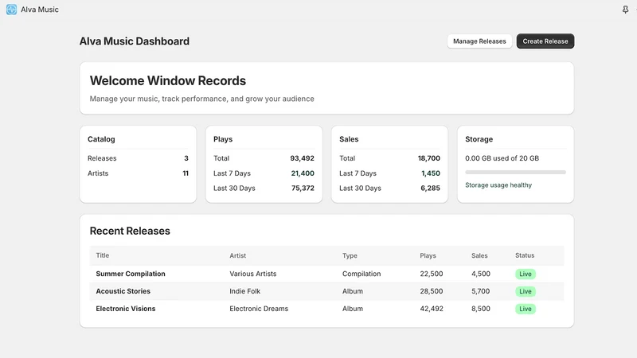
Task: Click the Album type for Electronic Visions
Action: (x=352, y=309)
